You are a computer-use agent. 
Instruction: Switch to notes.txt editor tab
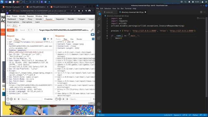(110, 12)
